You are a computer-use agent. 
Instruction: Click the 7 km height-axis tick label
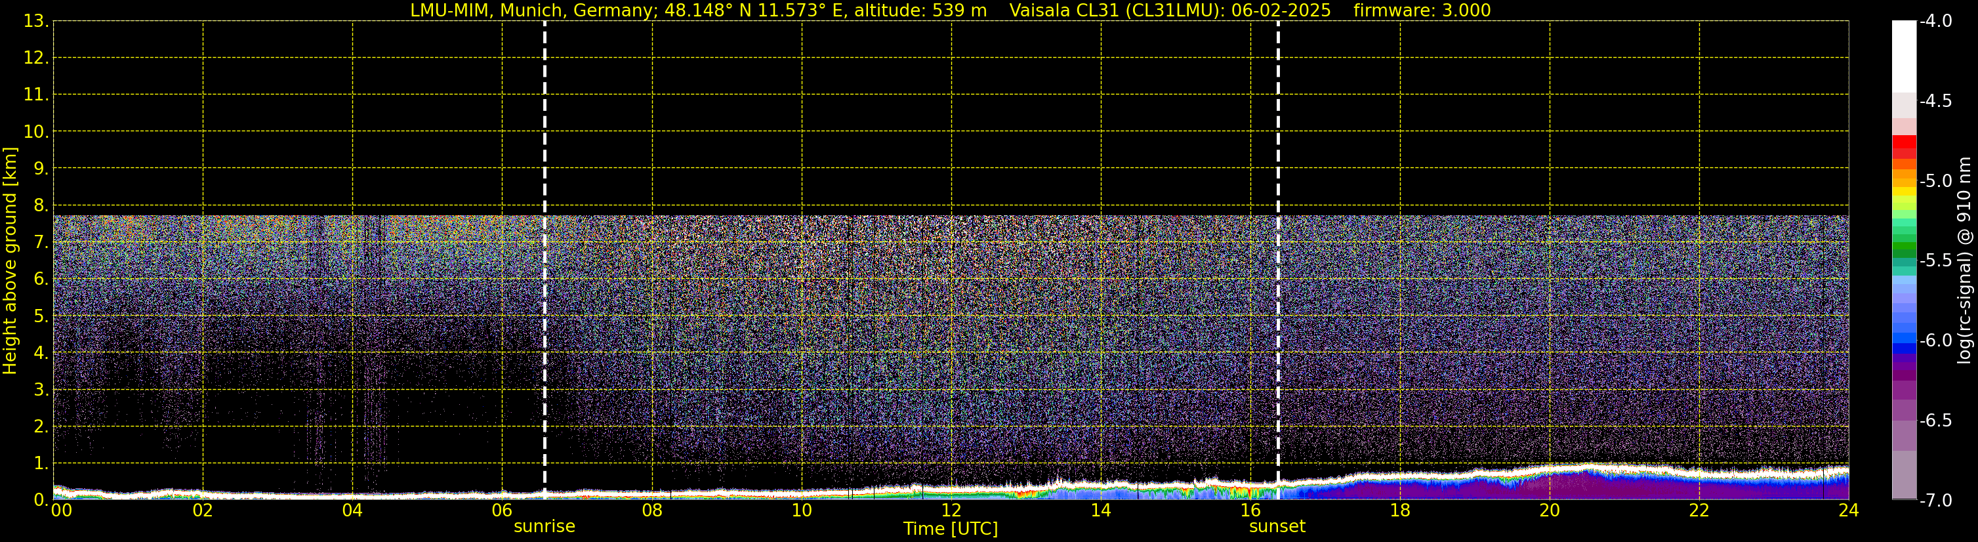pos(41,243)
